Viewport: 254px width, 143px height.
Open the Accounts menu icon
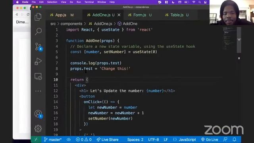coord(38,114)
